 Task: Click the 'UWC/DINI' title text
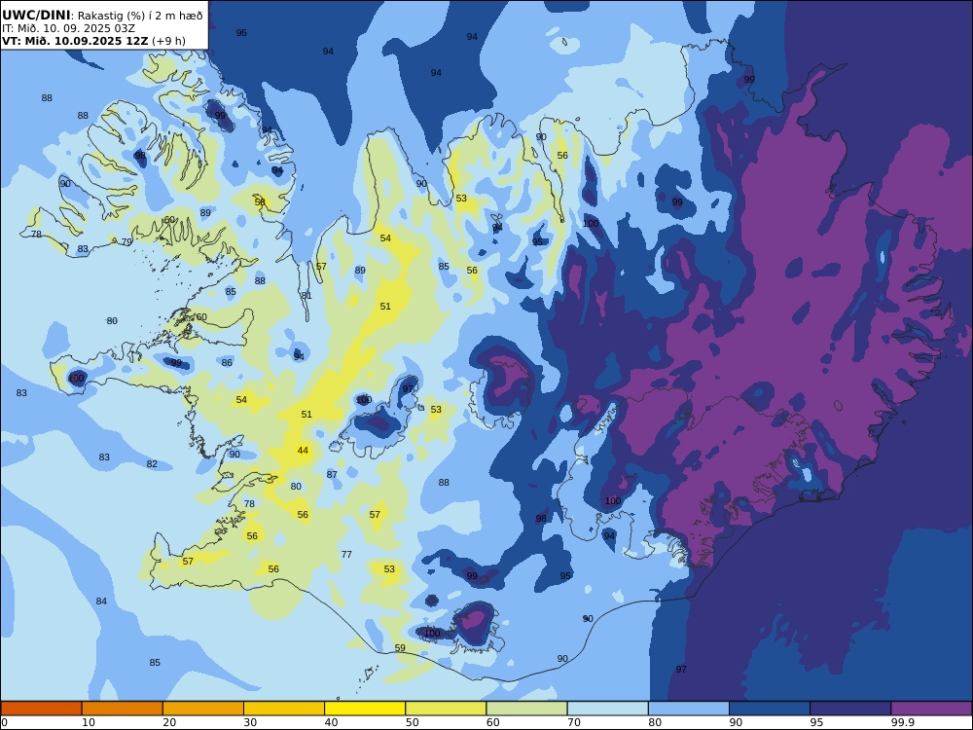click(36, 16)
